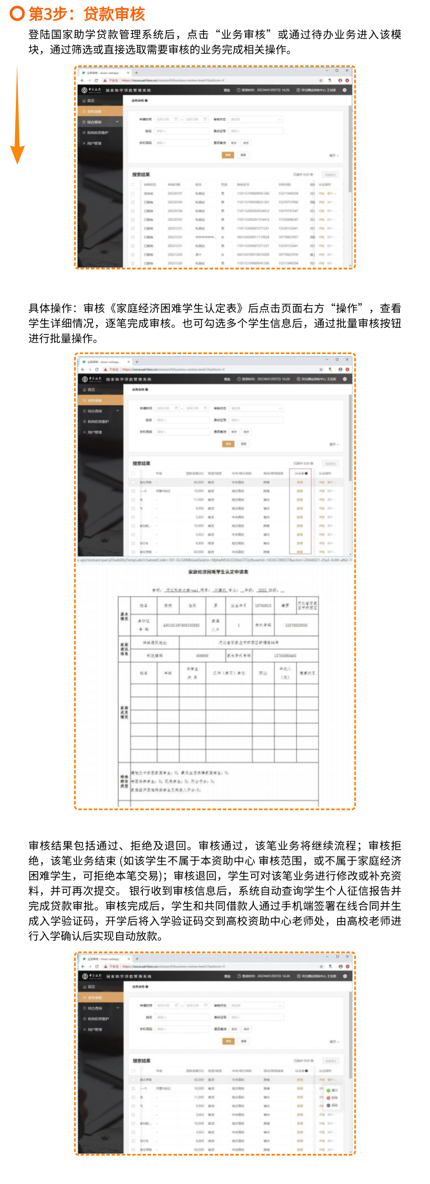This screenshot has height=1184, width=430.
Task: Open the 审核状态 dropdown in the first screenshot
Action: (256, 120)
